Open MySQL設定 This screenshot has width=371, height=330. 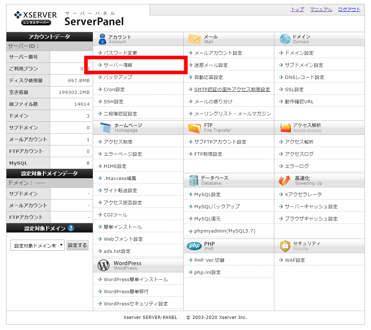point(207,195)
